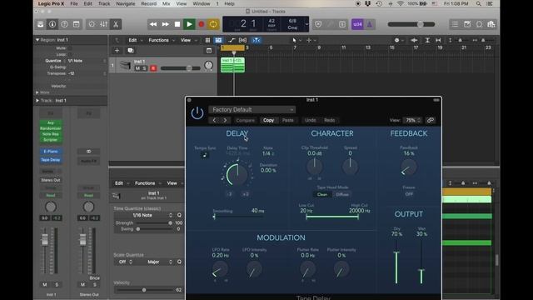This screenshot has height=300, width=533.
Task: Click the Stop transport button
Action: point(177,24)
